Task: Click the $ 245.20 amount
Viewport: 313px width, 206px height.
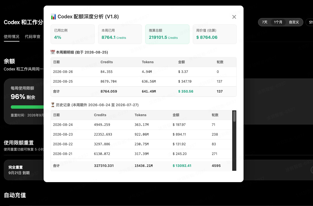Action: tap(179, 154)
